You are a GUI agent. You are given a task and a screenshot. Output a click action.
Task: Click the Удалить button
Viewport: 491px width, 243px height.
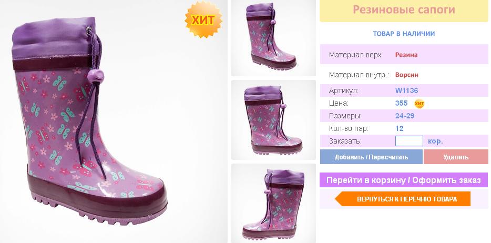456,157
